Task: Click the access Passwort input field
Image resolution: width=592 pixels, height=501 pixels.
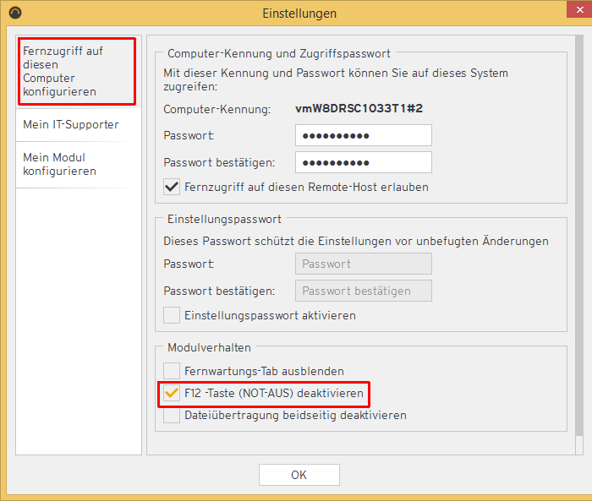Action: coord(363,135)
